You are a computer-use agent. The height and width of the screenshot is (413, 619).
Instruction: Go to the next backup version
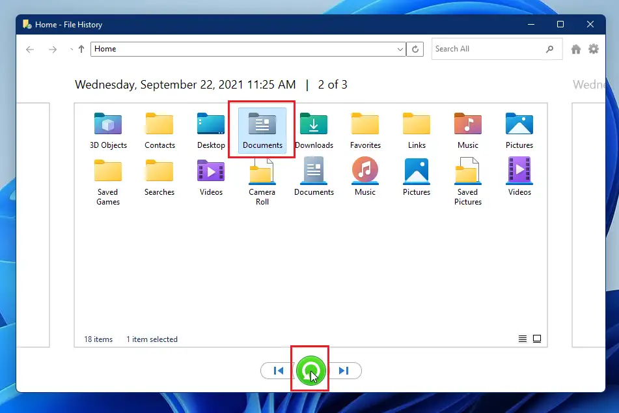pyautogui.click(x=344, y=371)
